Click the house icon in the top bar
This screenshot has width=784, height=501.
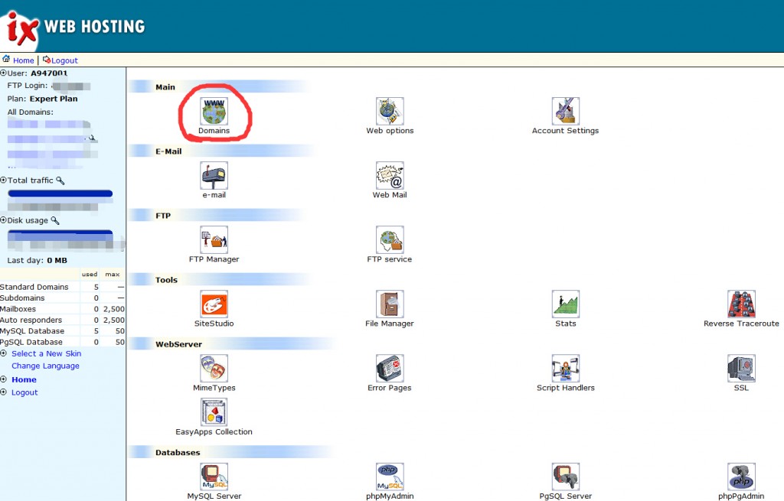point(6,59)
